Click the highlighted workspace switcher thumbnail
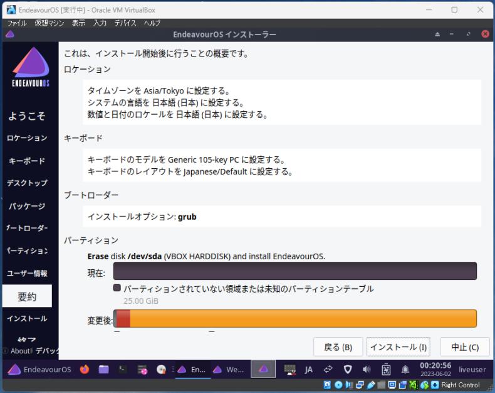Screen dimensions: 495x393 pyautogui.click(x=263, y=369)
